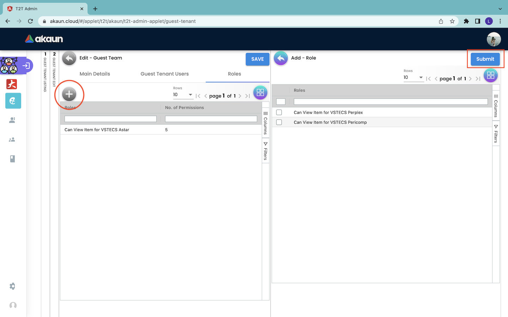
Task: Click the red Acrobat-style icon in the sidebar
Action: pos(12,84)
